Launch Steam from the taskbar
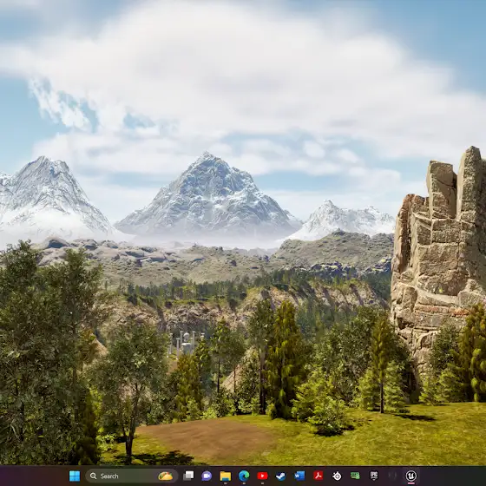This screenshot has width=486, height=486. 281,476
